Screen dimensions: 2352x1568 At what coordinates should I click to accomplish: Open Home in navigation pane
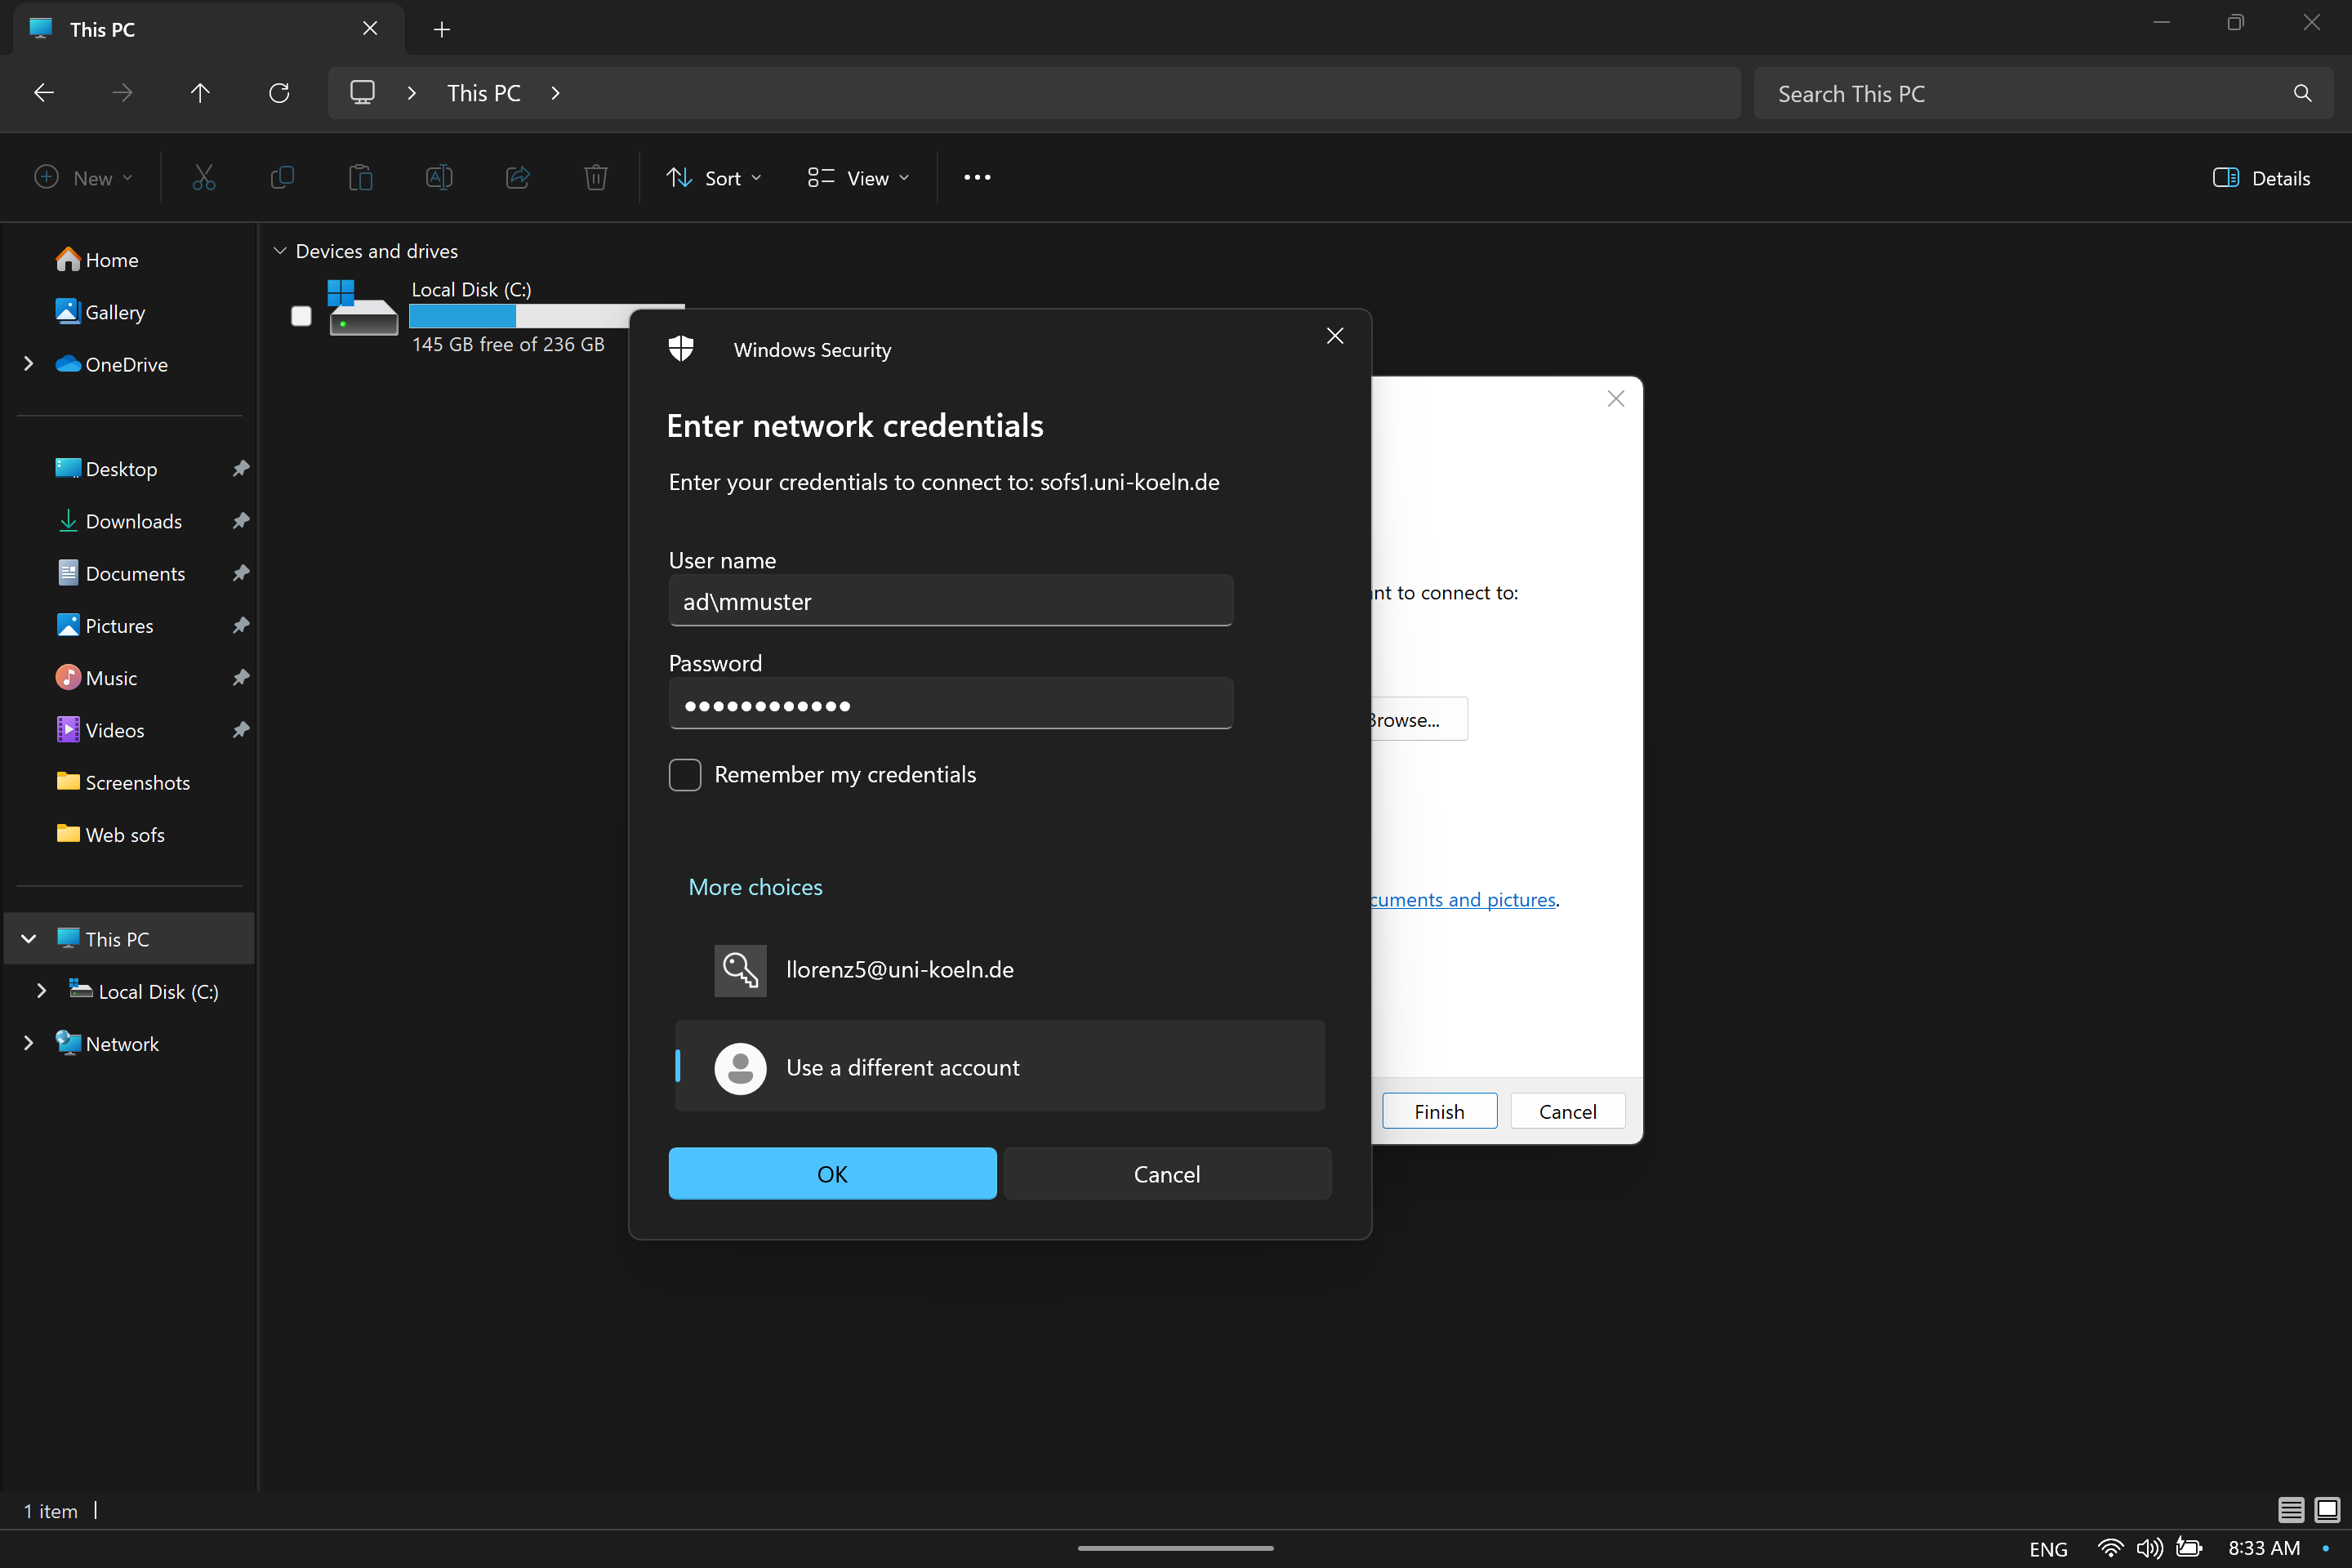coord(97,260)
